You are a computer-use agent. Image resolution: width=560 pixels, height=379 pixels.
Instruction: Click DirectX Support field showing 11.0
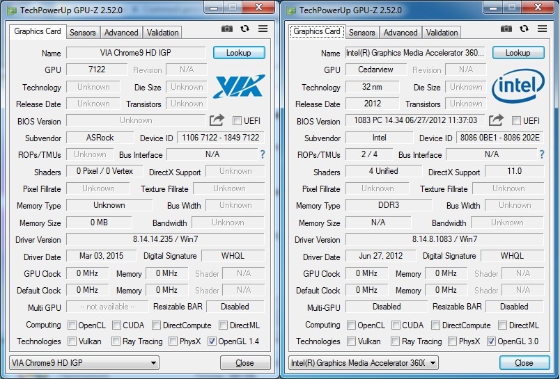click(x=514, y=171)
